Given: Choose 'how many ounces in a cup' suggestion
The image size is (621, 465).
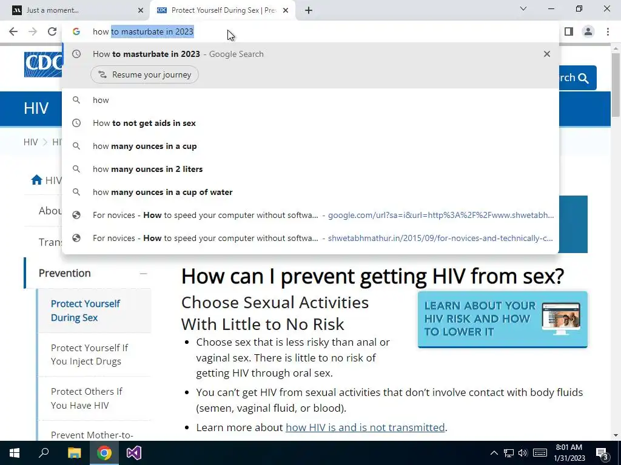Looking at the screenshot, I should [310, 146].
